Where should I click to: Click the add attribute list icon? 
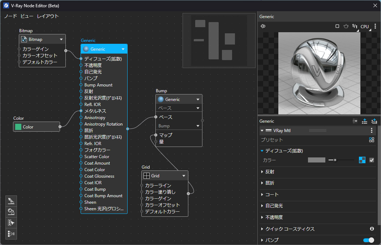tap(365, 121)
